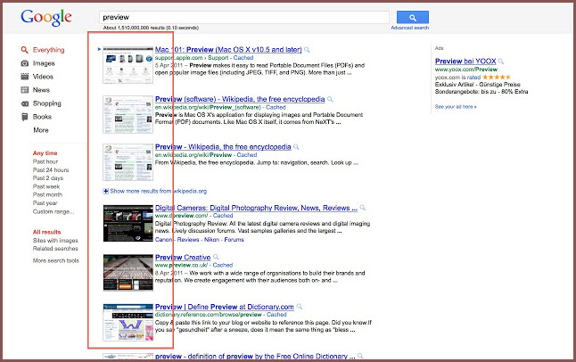Click the Digital Cameras dpreview result thumbnail
Screen dimensions: 576x362
[x=128, y=223]
